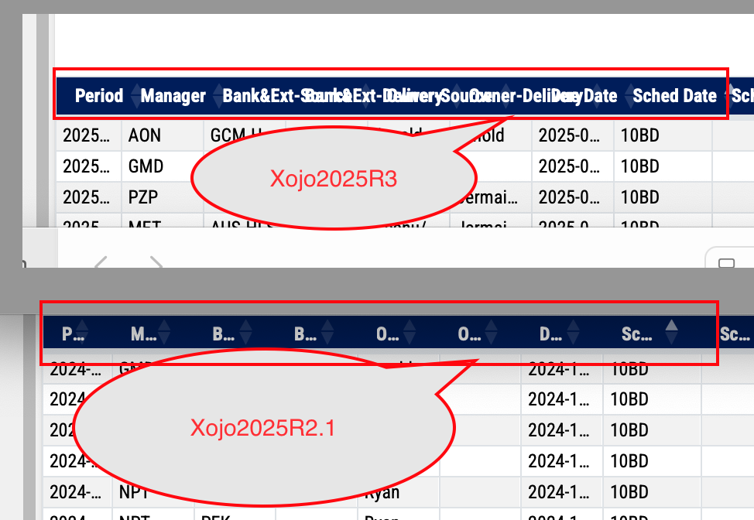
Task: Click sort arrows of the second "O..." column
Action: click(491, 334)
